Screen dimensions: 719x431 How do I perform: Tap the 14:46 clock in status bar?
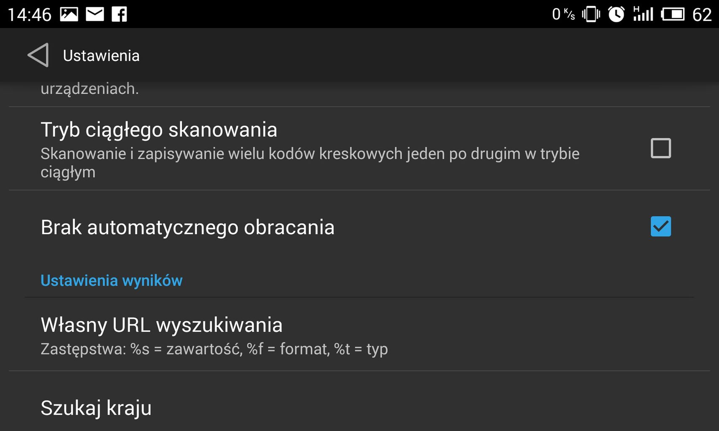29,15
